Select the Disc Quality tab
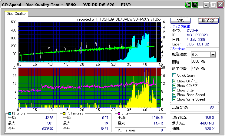 pos(16,14)
